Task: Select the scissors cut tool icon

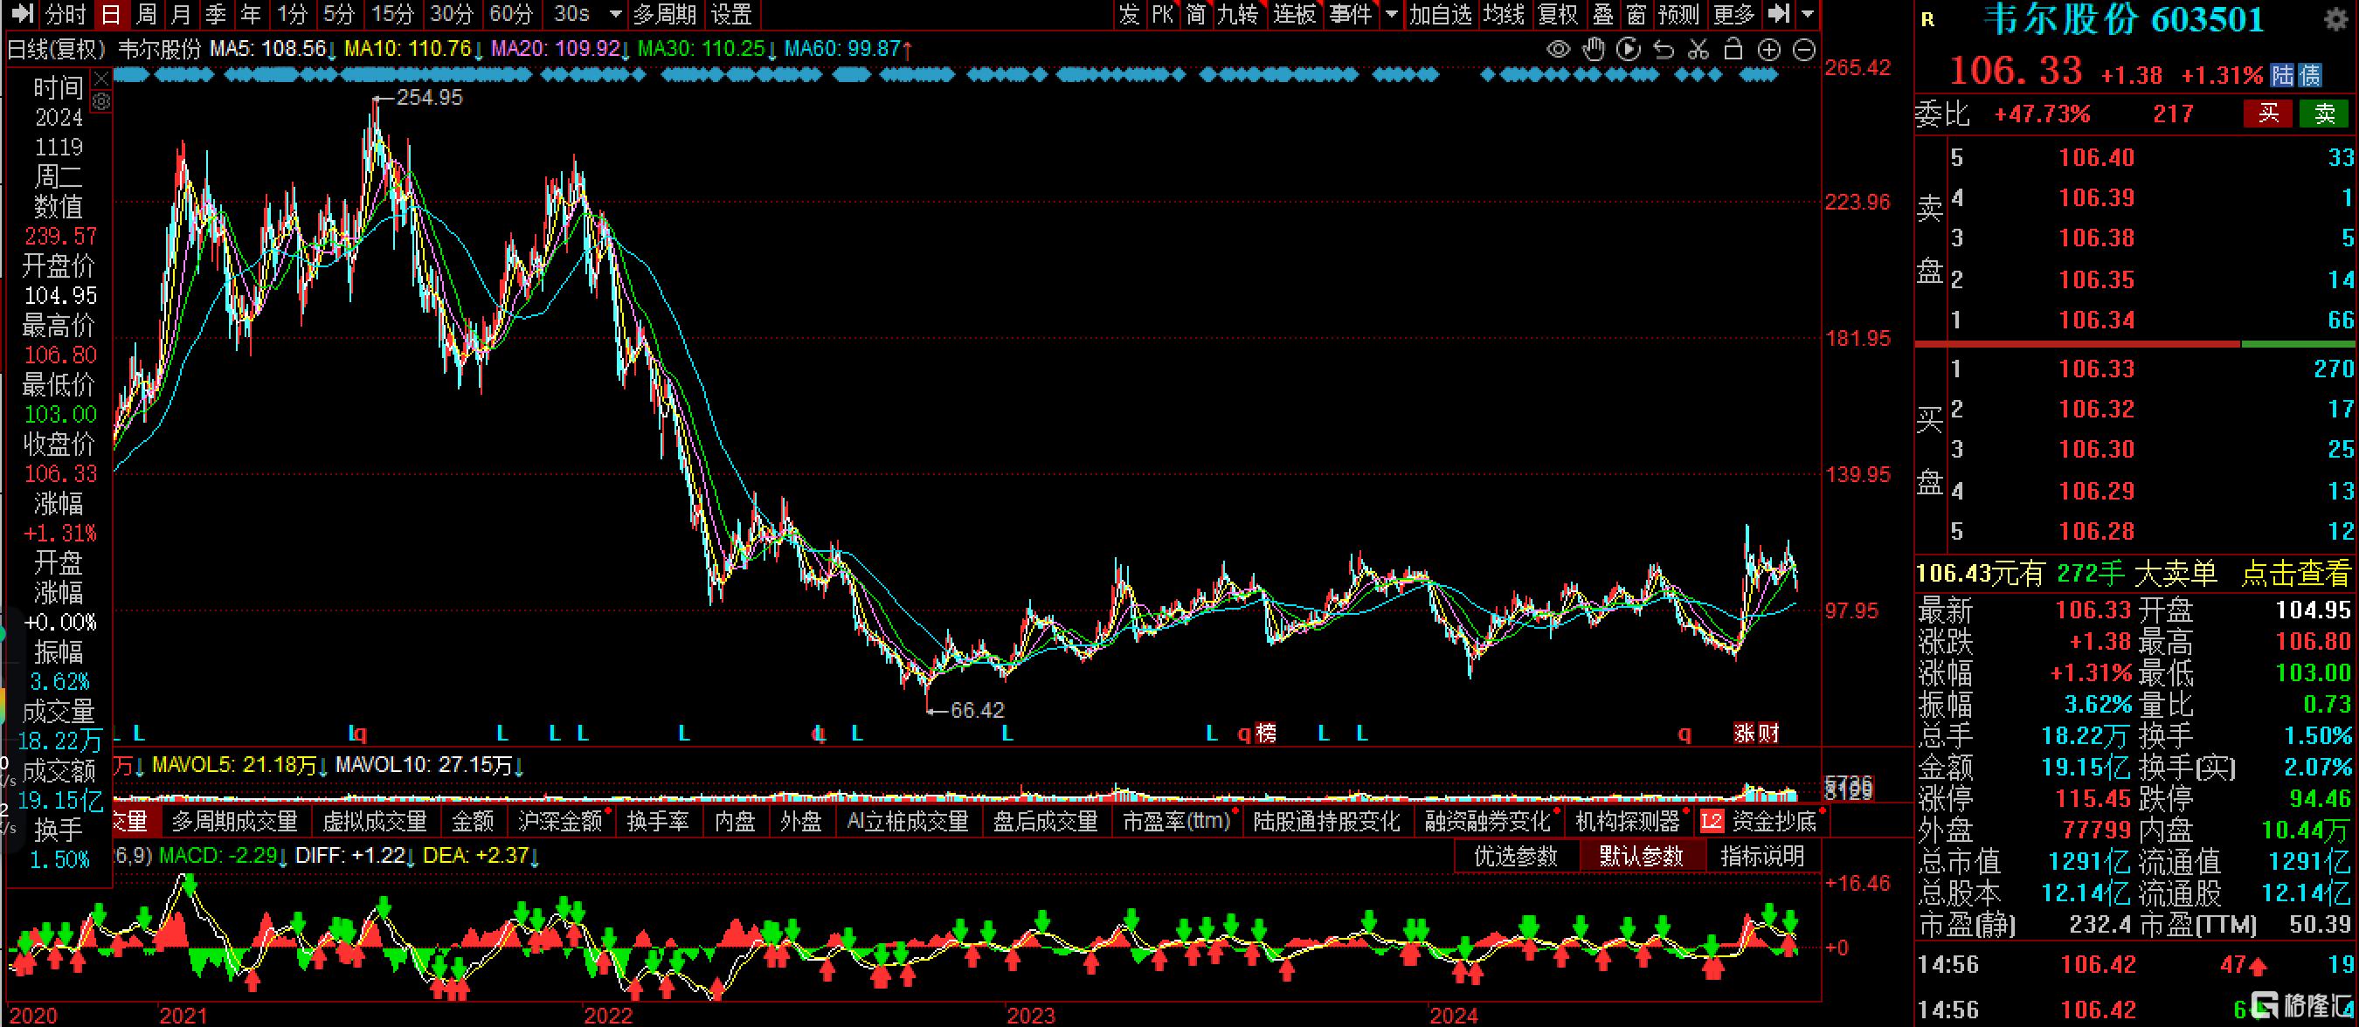Action: [x=1698, y=50]
